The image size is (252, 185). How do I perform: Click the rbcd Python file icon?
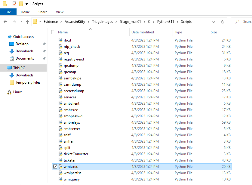pos(60,40)
